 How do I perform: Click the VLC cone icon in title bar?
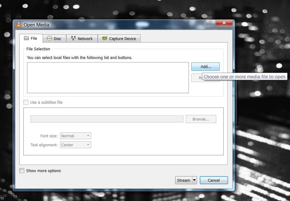pyautogui.click(x=19, y=25)
